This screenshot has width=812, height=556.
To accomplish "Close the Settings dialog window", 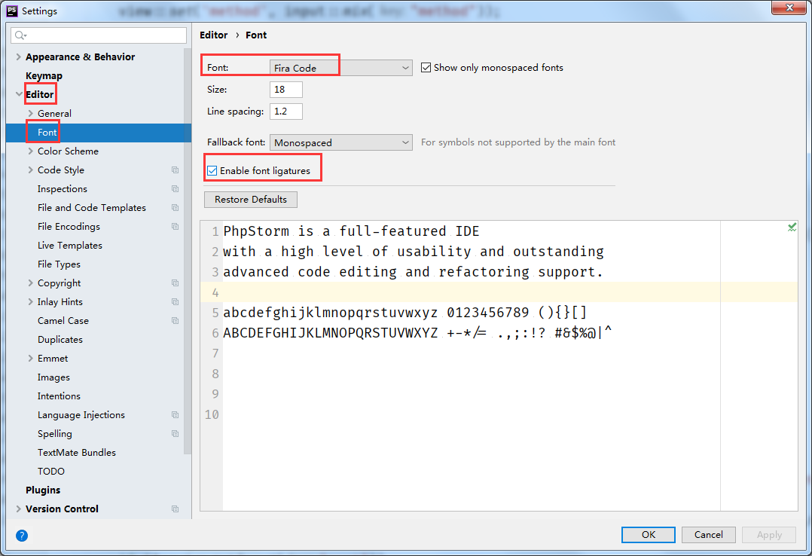I will pyautogui.click(x=789, y=8).
